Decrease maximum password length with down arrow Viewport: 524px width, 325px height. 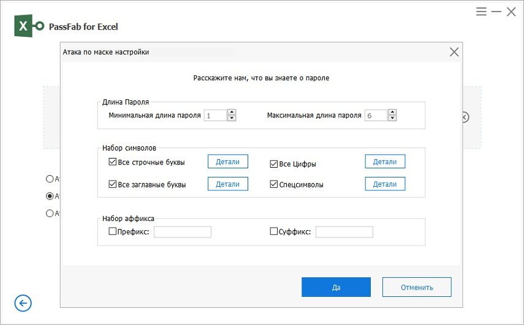pos(392,118)
